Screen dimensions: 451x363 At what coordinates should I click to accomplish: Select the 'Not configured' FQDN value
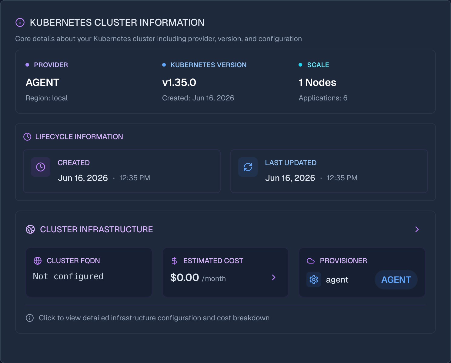[68, 276]
